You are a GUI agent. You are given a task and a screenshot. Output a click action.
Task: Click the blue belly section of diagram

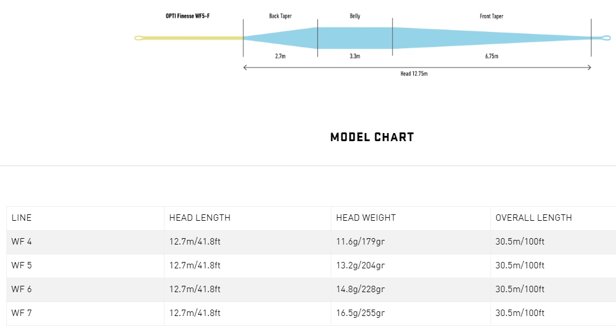pyautogui.click(x=354, y=38)
